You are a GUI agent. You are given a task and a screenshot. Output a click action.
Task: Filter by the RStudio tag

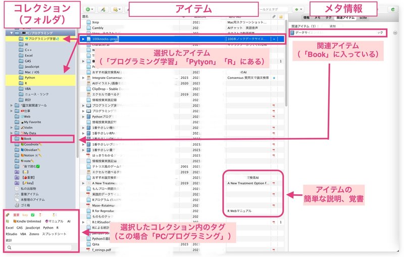[x=11, y=234]
